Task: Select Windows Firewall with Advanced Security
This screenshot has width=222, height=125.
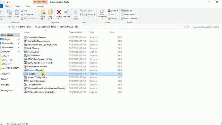Action: (x=73, y=88)
